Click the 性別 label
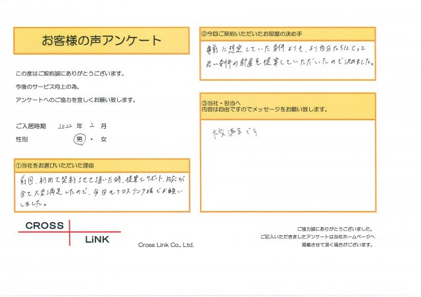 (x=22, y=139)
